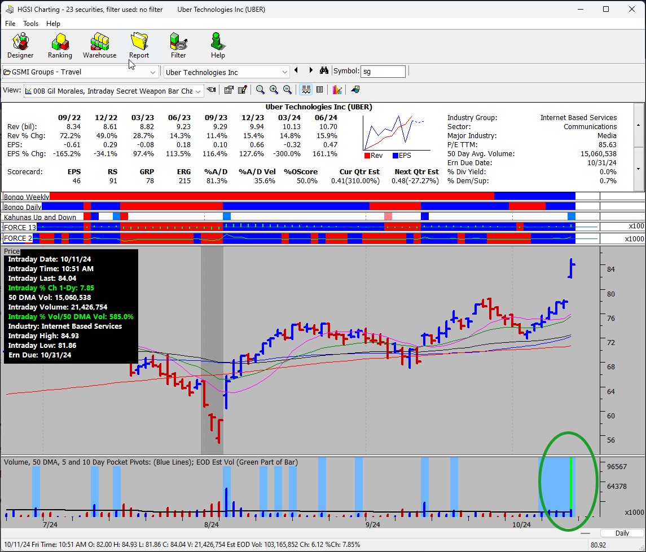Screen dimensions: 646x552
Task: Click the plain magnifier zoom icon
Action: [x=260, y=90]
